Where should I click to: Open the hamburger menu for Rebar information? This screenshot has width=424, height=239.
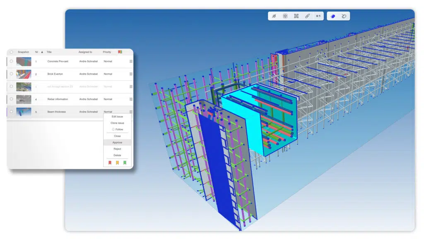(131, 99)
